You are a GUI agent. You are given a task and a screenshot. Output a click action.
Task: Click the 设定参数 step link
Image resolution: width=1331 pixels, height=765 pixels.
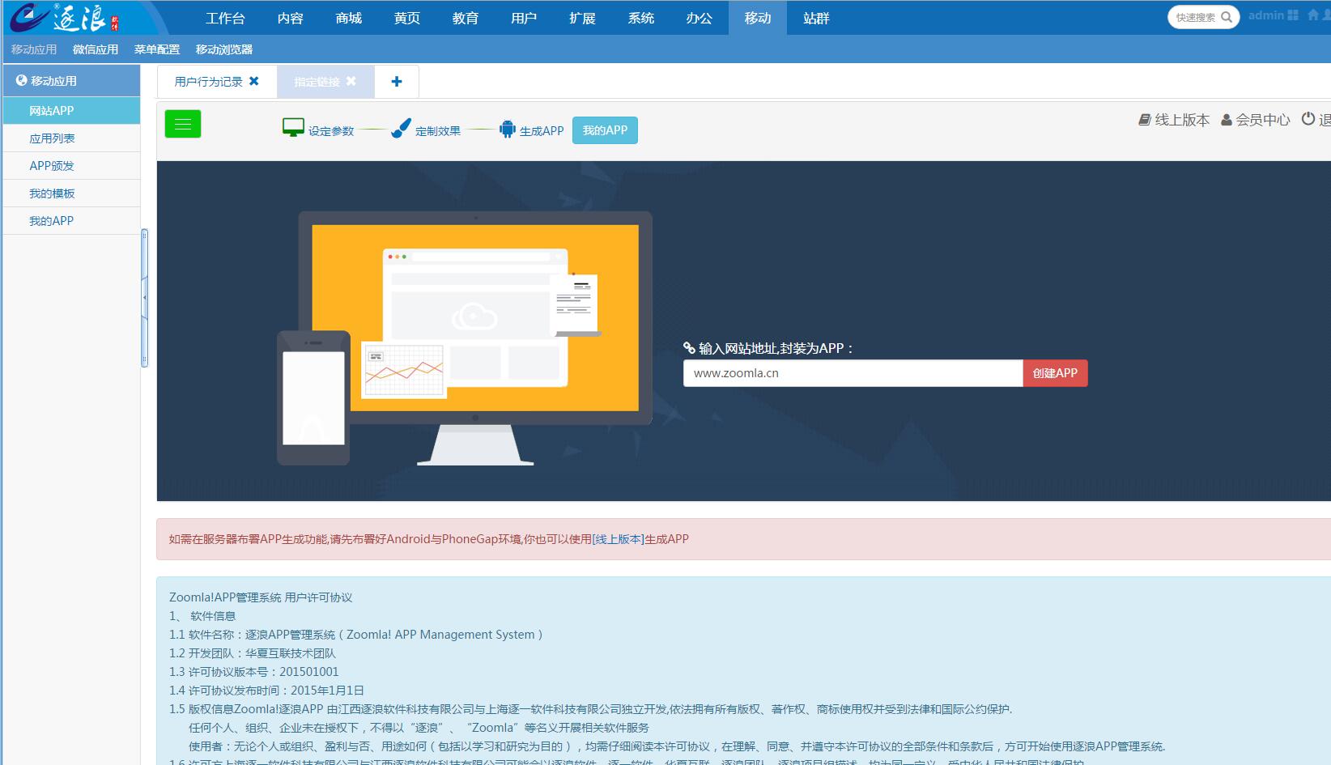coord(331,131)
